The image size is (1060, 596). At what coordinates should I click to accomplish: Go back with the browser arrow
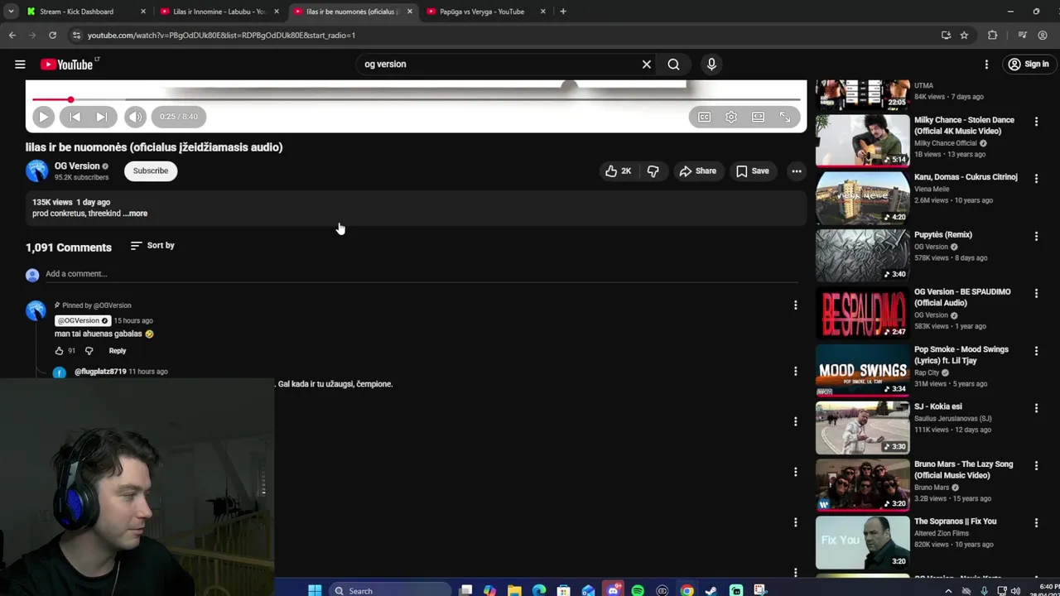pos(12,36)
